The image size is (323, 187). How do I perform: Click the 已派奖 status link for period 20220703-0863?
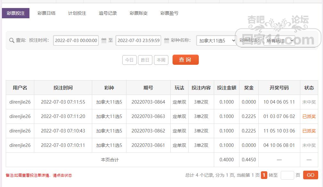[x=309, y=116]
